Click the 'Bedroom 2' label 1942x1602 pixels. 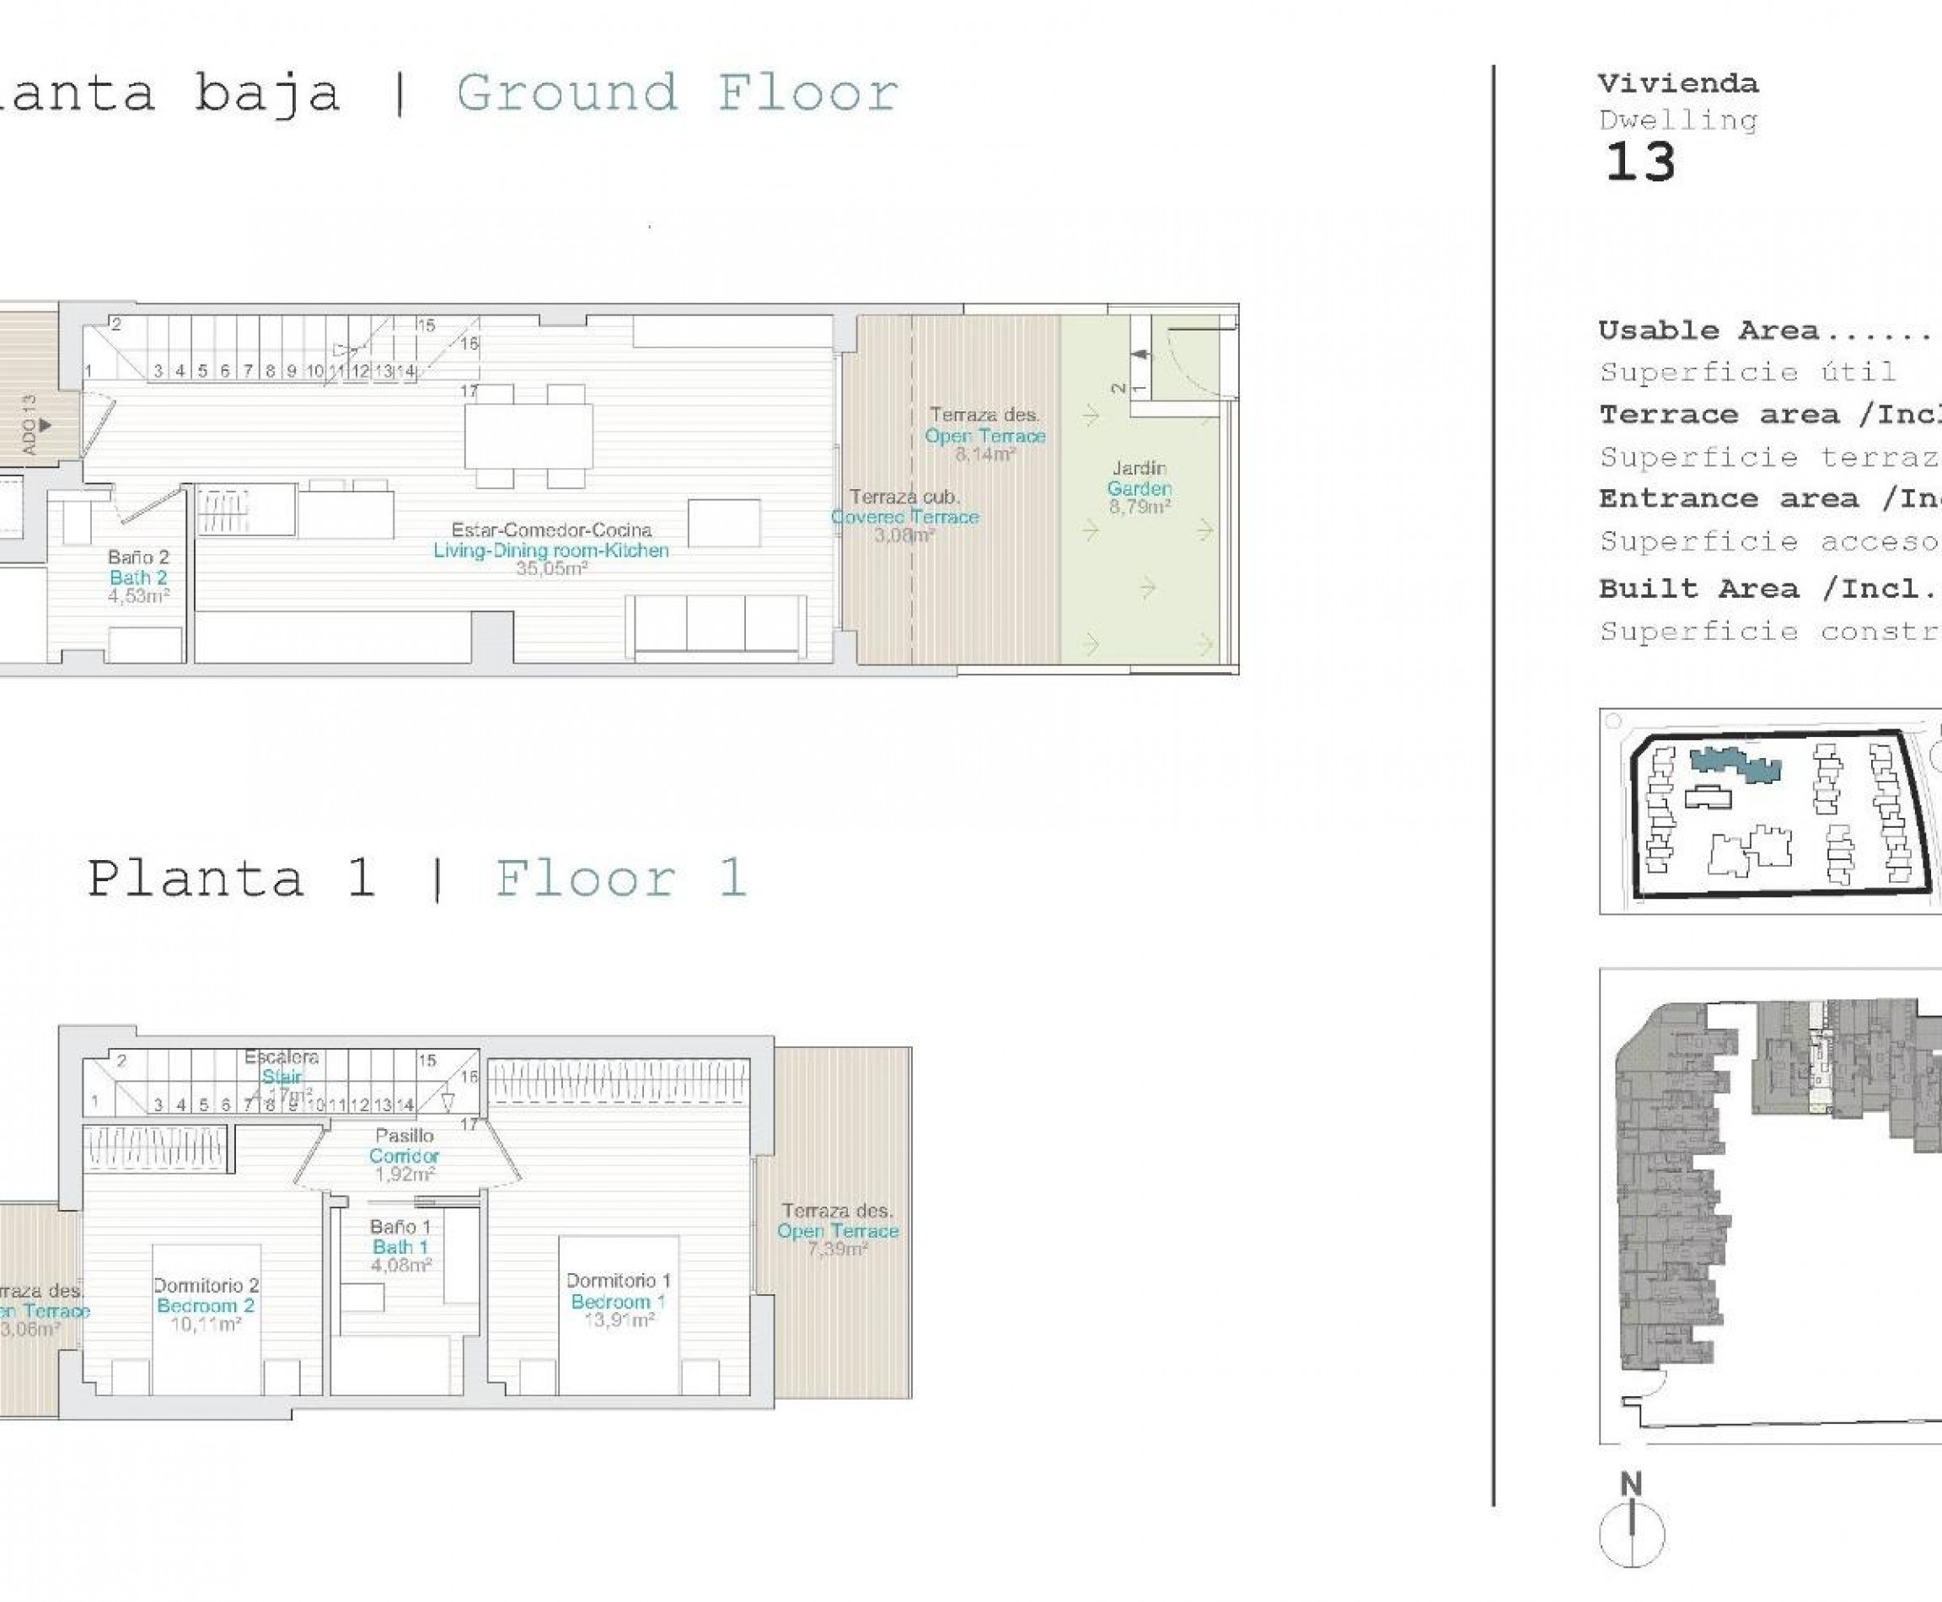tap(206, 1306)
